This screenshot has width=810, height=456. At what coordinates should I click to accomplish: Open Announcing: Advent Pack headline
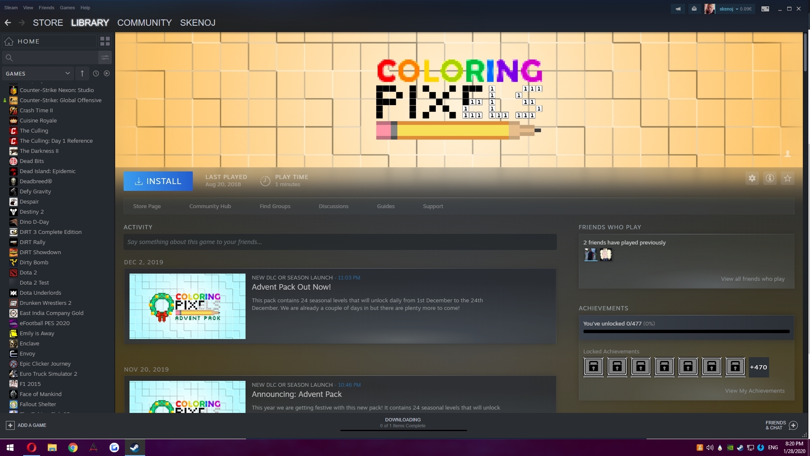click(x=297, y=394)
